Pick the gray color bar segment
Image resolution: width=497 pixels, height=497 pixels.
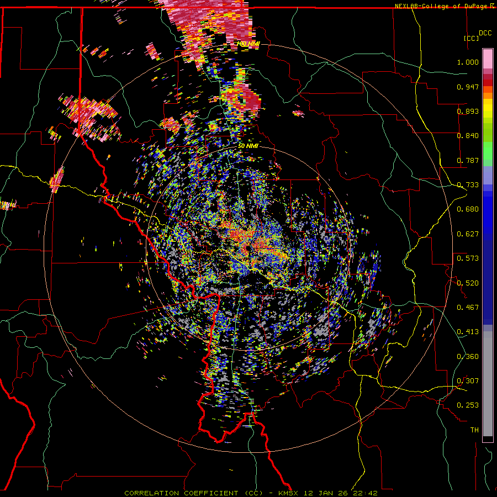click(488, 384)
